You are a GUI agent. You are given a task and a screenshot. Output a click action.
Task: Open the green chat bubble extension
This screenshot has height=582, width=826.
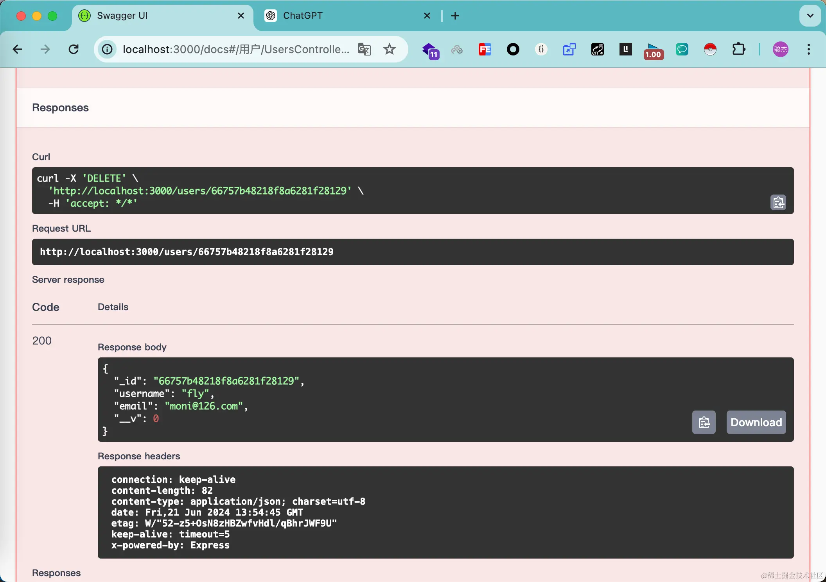point(682,49)
